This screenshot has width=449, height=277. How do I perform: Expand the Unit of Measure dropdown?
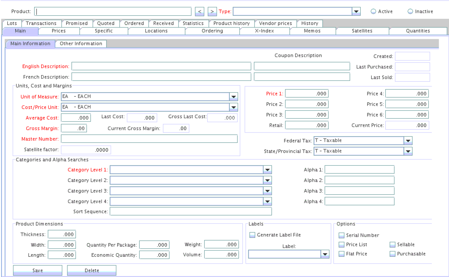pyautogui.click(x=234, y=97)
